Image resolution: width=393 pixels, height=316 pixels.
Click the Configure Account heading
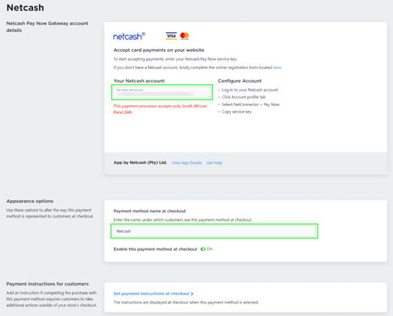point(240,81)
